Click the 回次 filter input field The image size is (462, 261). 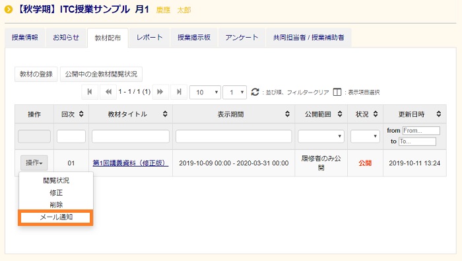tap(71, 136)
